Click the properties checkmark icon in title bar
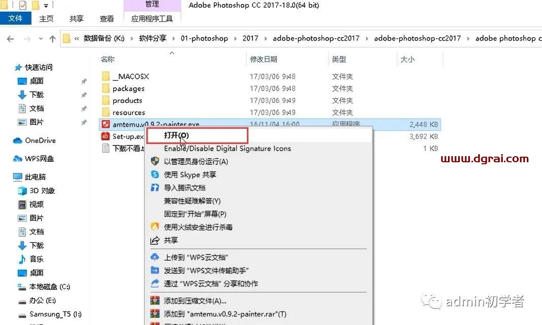Screen dimensions: 542x325 click(x=23, y=5)
